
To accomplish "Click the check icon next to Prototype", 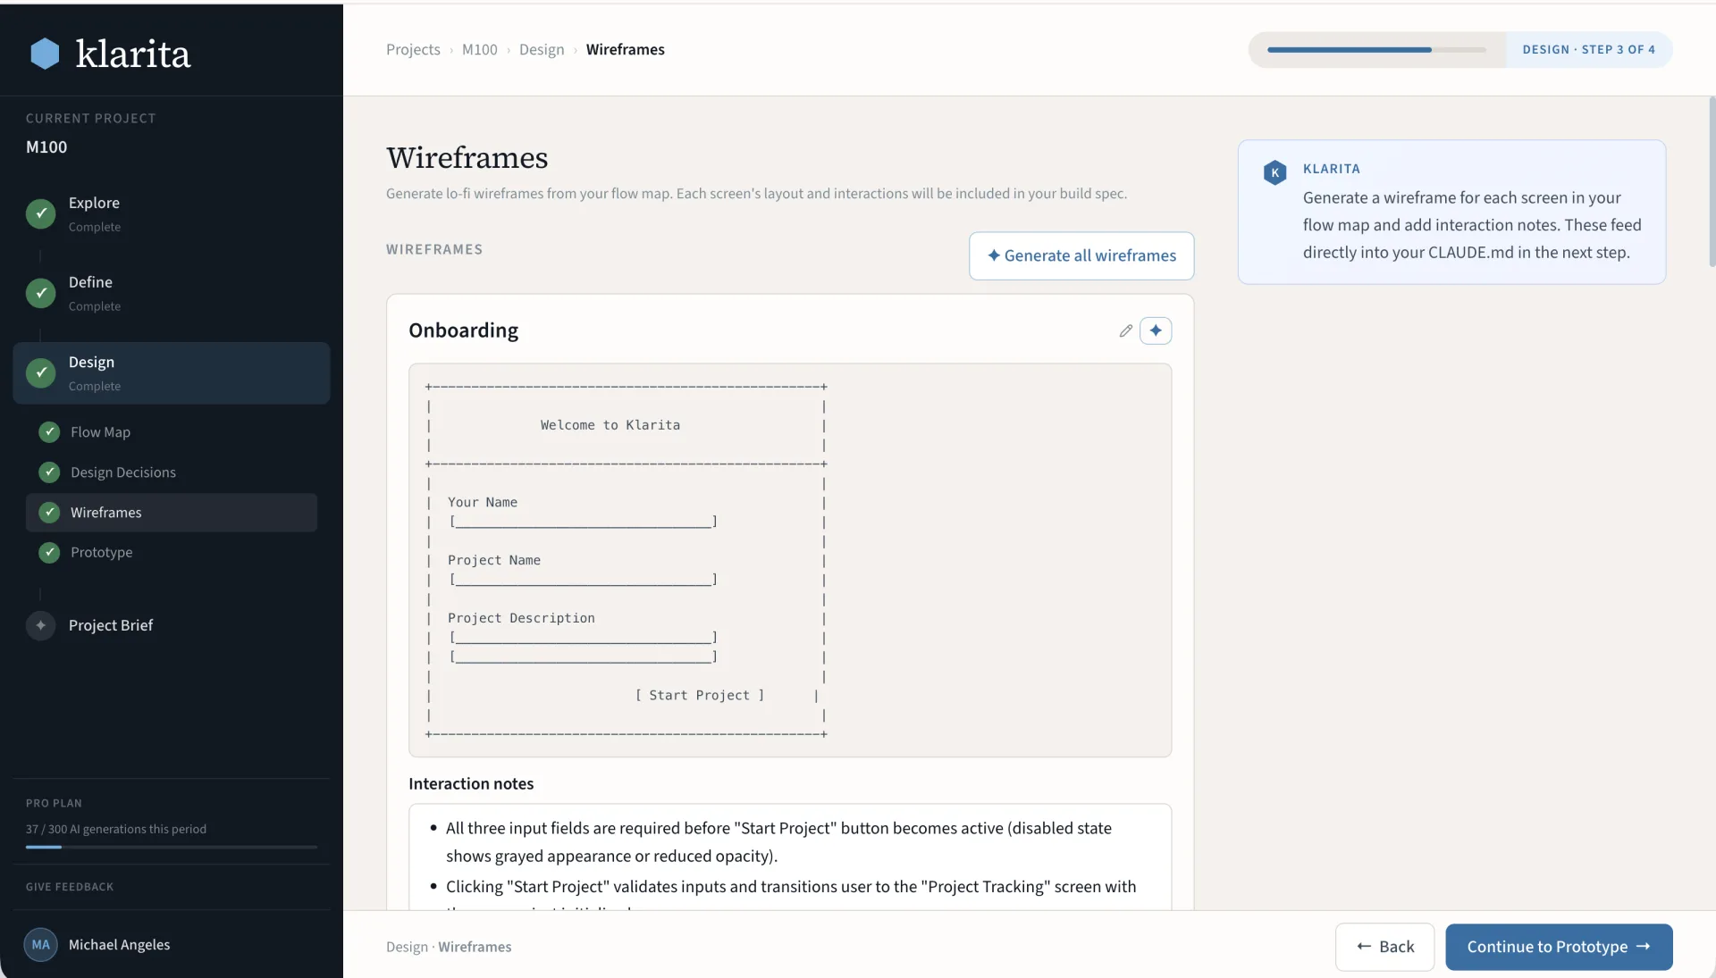I will (x=49, y=553).
